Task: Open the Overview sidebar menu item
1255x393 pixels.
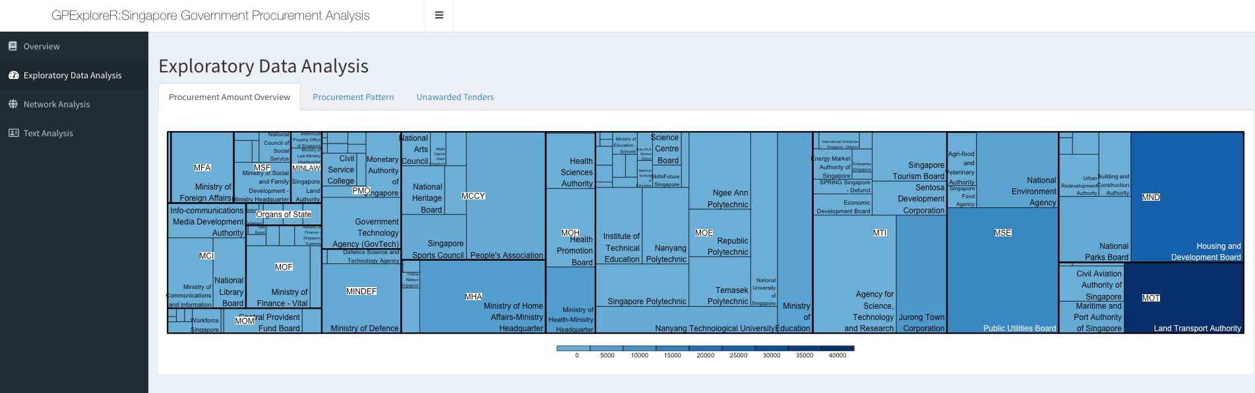Action: 74,46
